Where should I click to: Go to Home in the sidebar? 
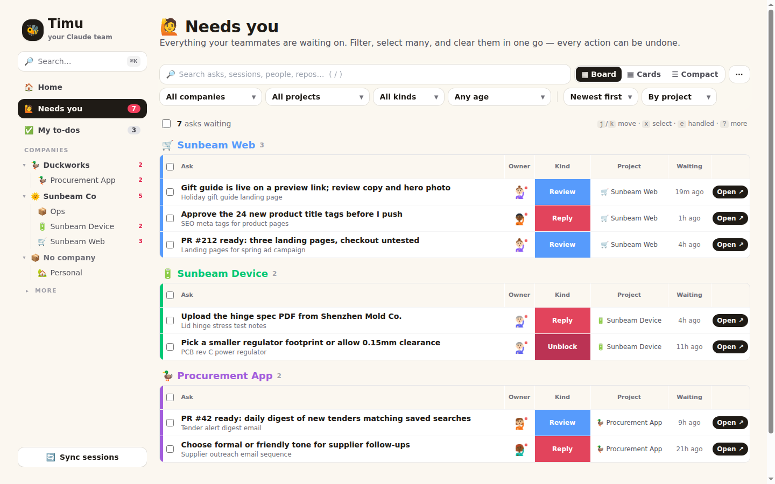tap(82, 87)
